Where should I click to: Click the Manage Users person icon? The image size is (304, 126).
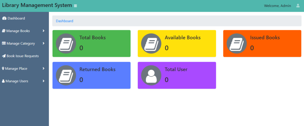pos(3,81)
